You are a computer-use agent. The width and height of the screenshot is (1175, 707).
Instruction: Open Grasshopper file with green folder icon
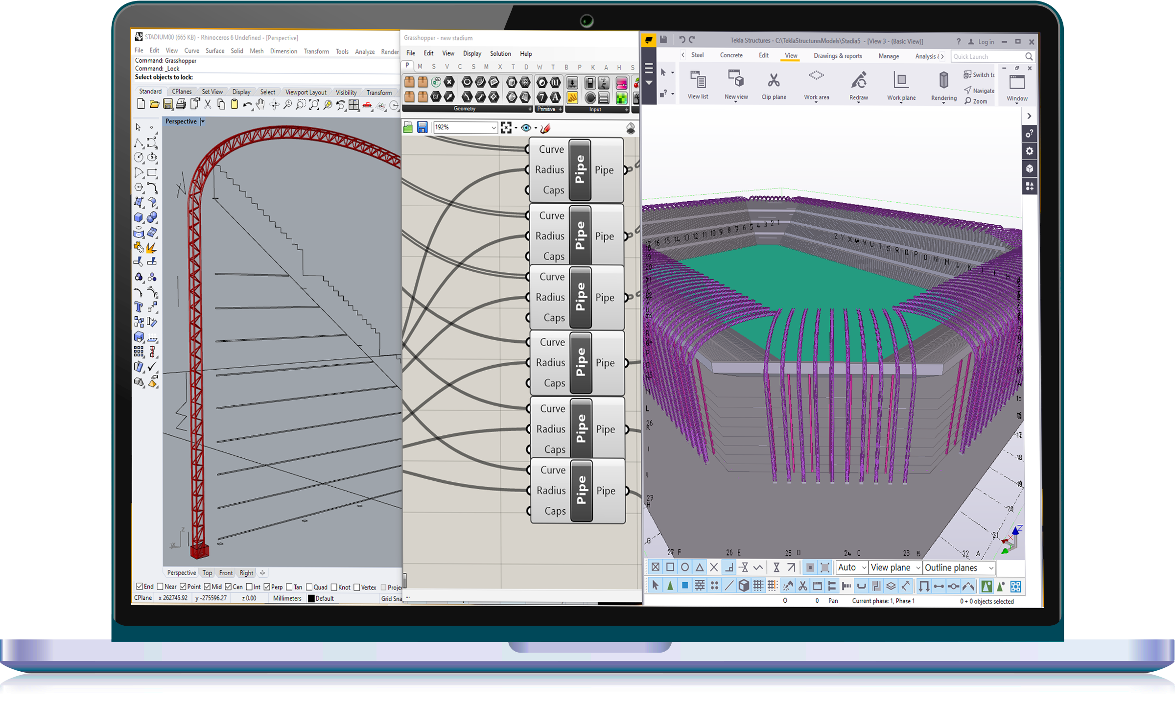click(408, 128)
